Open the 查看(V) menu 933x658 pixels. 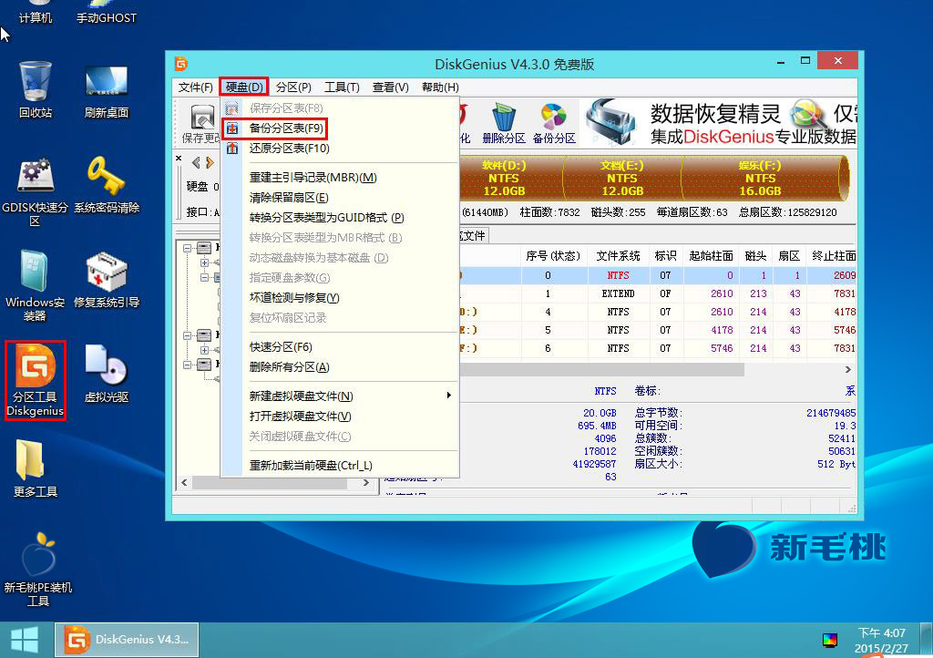point(390,87)
